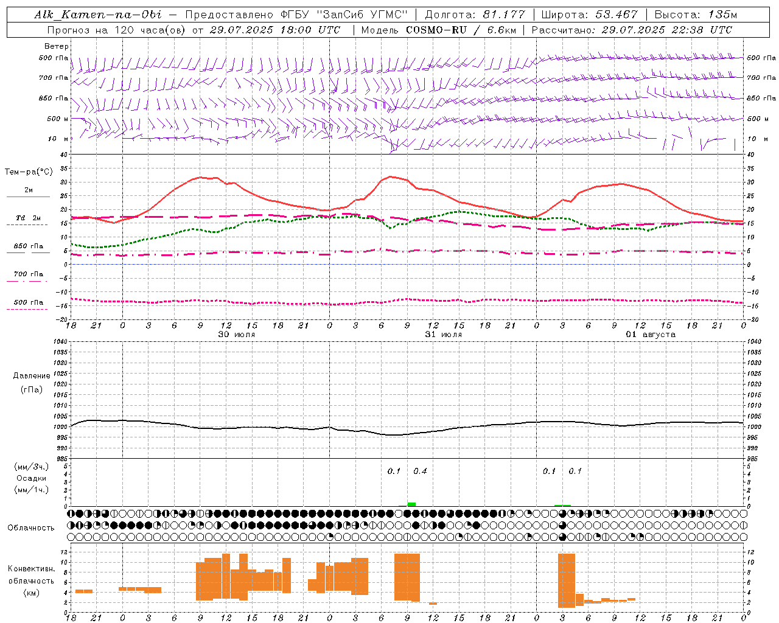Click the Рассчитано: 29.07.2025 22:38 UTC timestamp
The image size is (779, 623).
[632, 30]
